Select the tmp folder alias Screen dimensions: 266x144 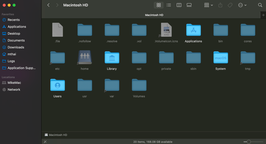[248, 57]
